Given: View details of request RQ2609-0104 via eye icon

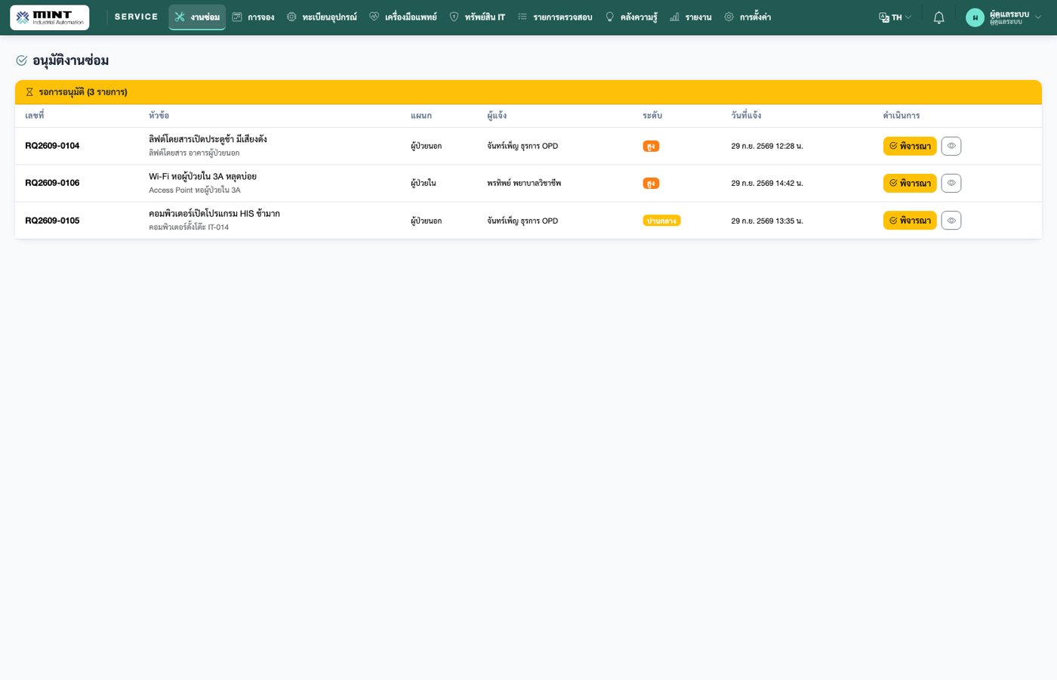Looking at the screenshot, I should pos(951,146).
